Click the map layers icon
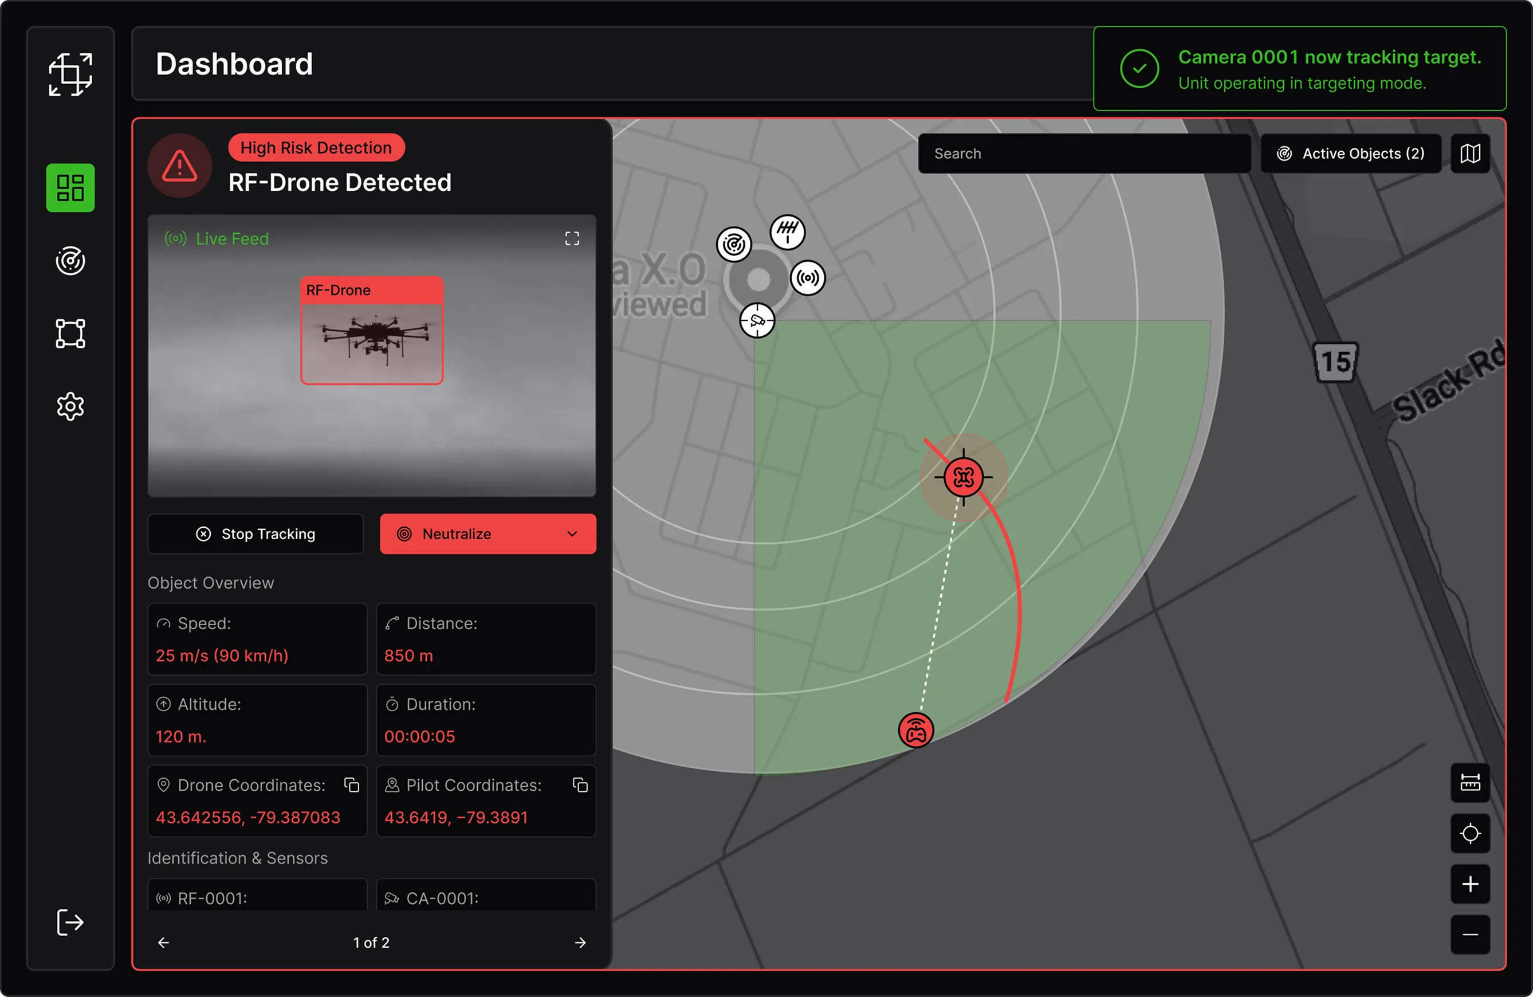 [x=1470, y=154]
